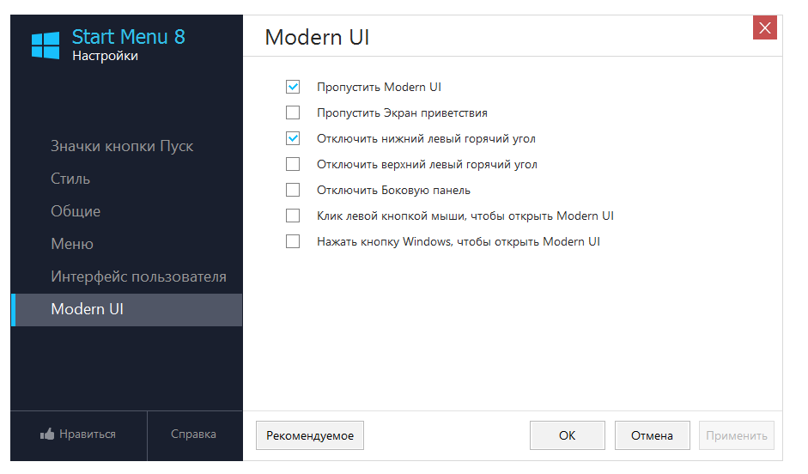Uncheck Пропустить Modern UI checkbox
Image resolution: width=808 pixels, height=474 pixels.
pyautogui.click(x=293, y=87)
